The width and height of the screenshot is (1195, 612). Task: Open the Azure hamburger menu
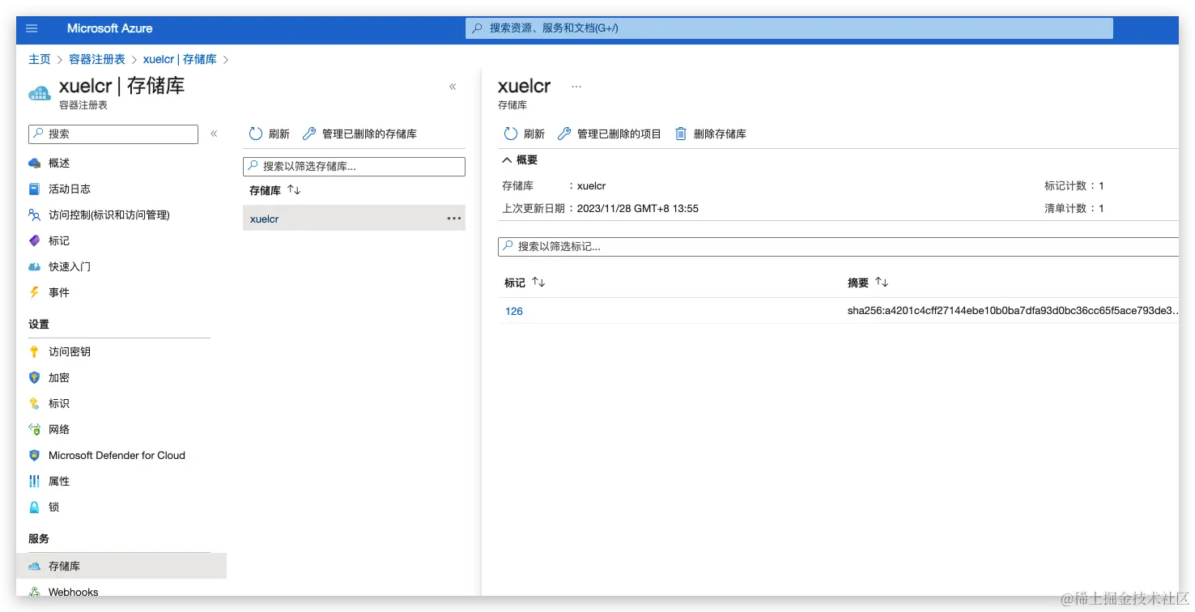pyautogui.click(x=32, y=28)
